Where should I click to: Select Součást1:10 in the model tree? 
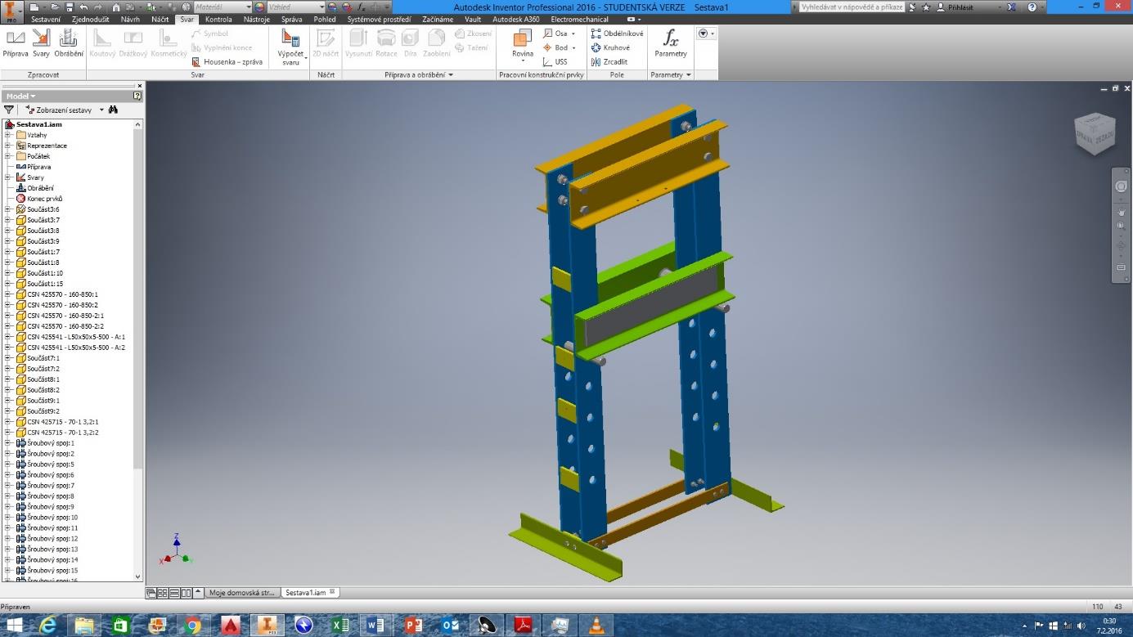[x=44, y=273]
